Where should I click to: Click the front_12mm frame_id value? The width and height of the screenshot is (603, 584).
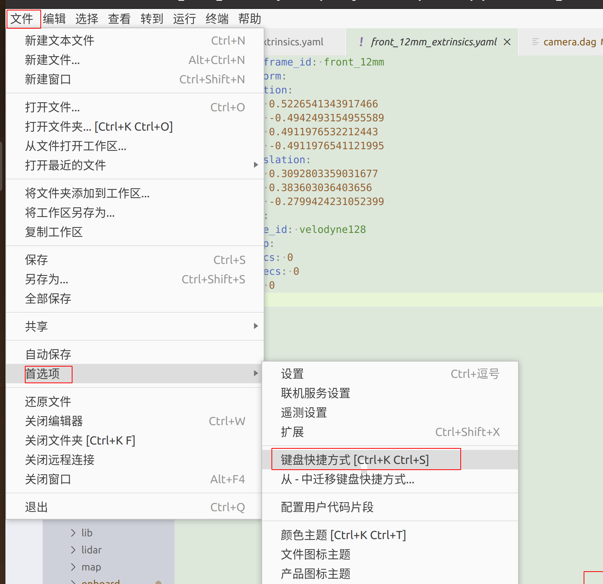coord(354,62)
